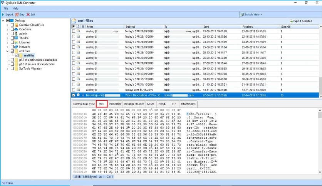Switch to the MIME tab

151,104
